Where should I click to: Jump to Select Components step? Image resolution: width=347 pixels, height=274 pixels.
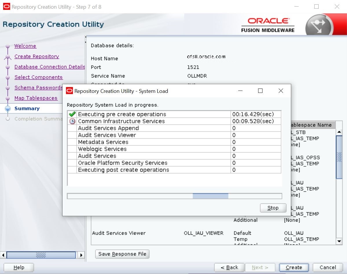38,77
